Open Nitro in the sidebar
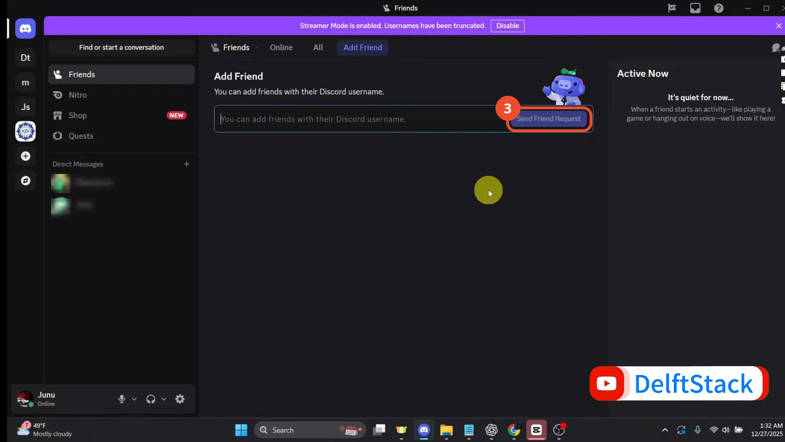Viewport: 785px width, 442px height. pyautogui.click(x=121, y=95)
